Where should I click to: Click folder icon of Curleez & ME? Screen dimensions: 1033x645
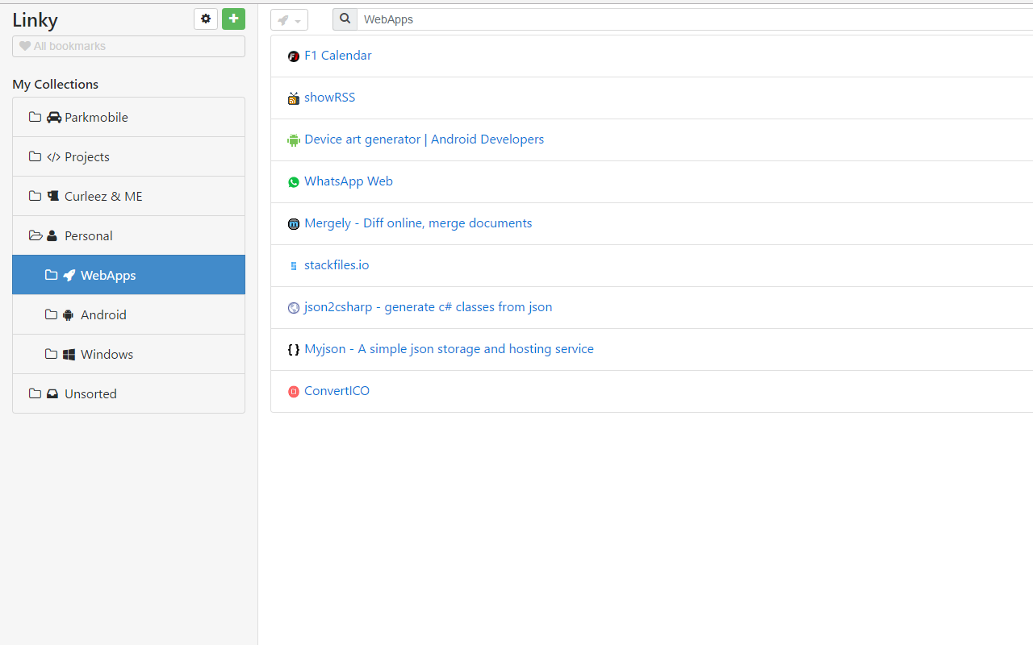[35, 196]
